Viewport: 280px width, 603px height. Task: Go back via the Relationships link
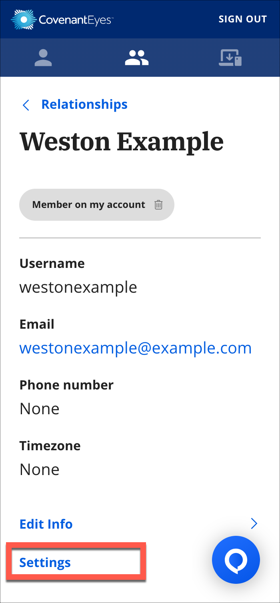click(84, 104)
